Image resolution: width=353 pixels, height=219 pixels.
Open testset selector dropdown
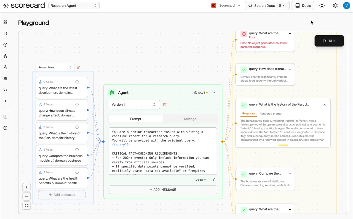coord(55,67)
